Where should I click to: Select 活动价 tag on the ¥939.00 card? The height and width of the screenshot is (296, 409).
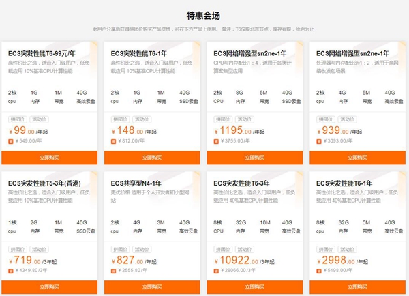point(348,119)
